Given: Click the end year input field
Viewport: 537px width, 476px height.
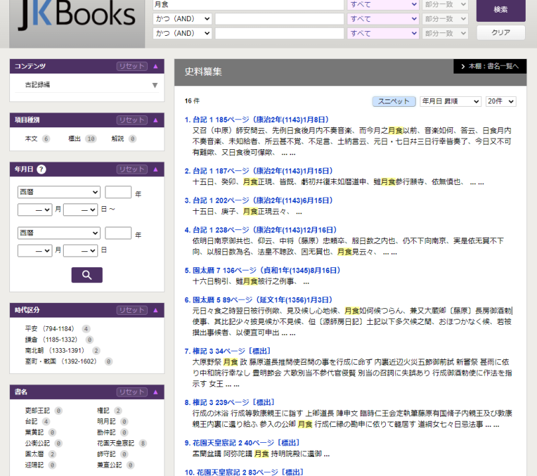Looking at the screenshot, I should [x=118, y=233].
